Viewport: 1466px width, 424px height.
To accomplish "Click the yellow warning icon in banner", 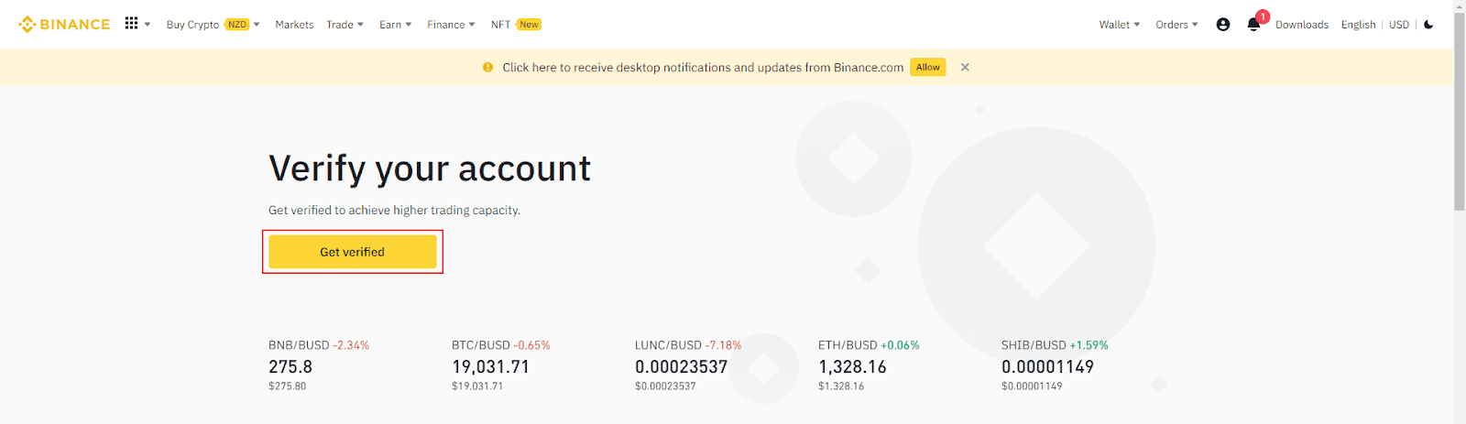I will point(487,67).
